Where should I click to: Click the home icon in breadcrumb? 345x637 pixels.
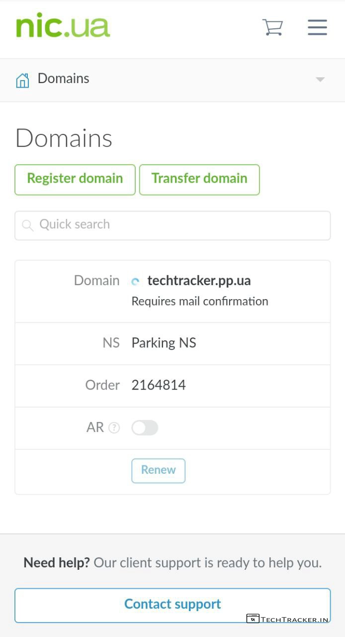pyautogui.click(x=22, y=80)
